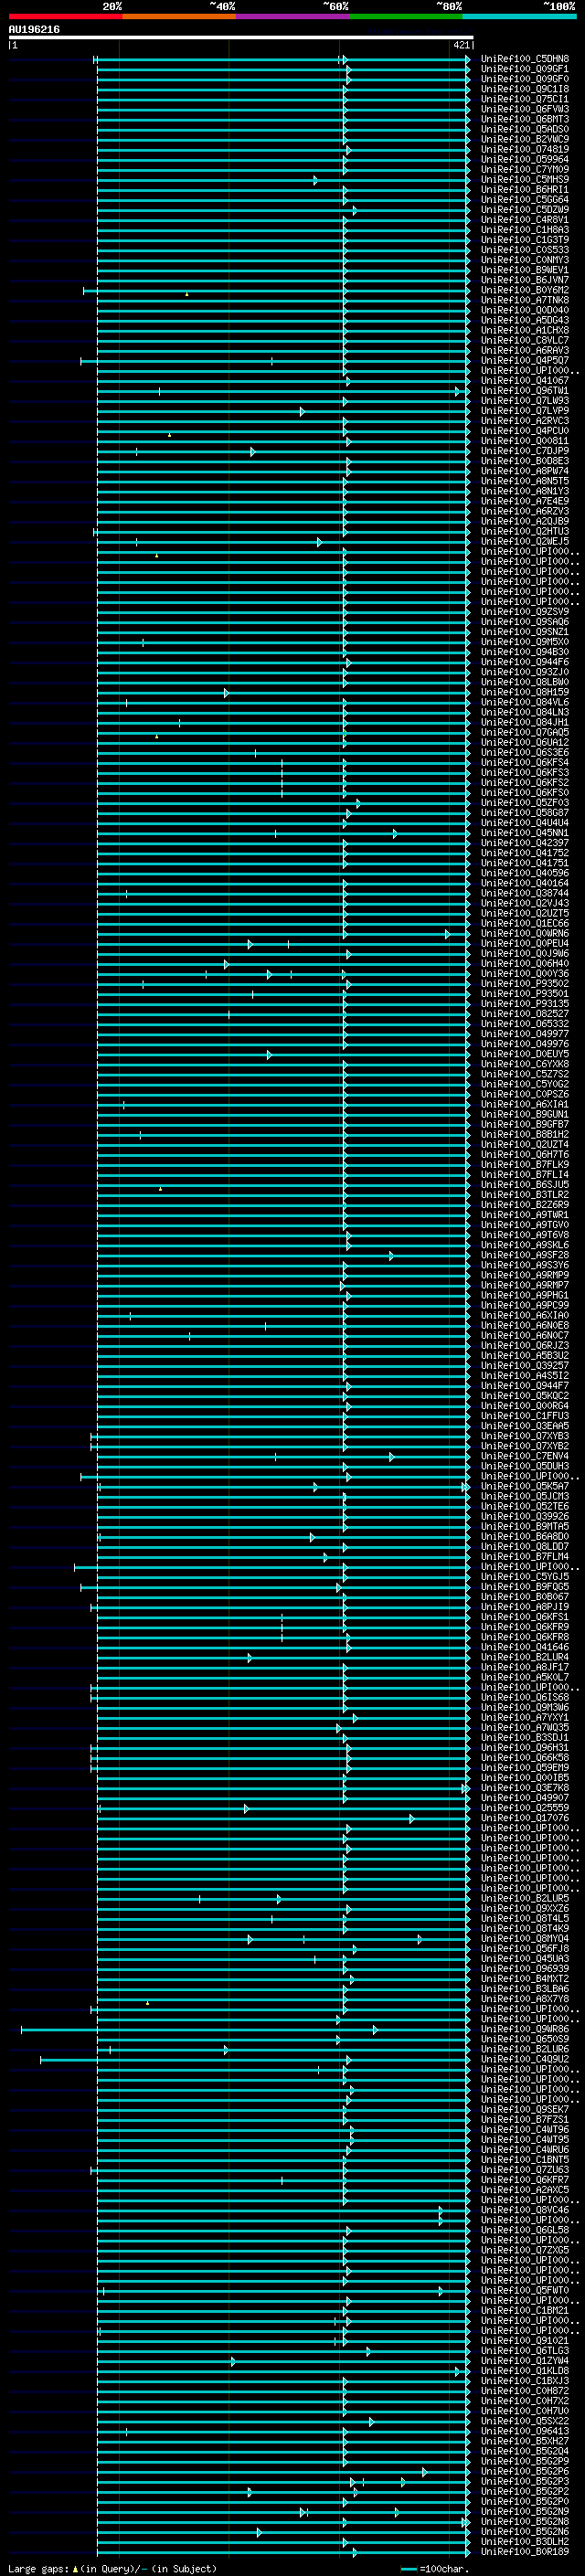Select hit UniRef100_C5GG64

[525, 200]
